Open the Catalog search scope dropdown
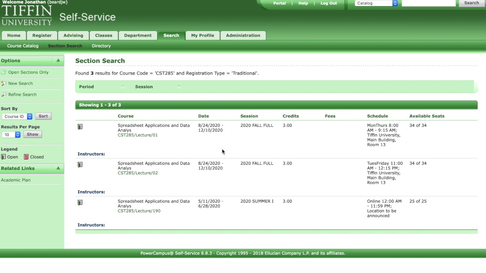Image resolution: width=486 pixels, height=273 pixels. [x=376, y=3]
